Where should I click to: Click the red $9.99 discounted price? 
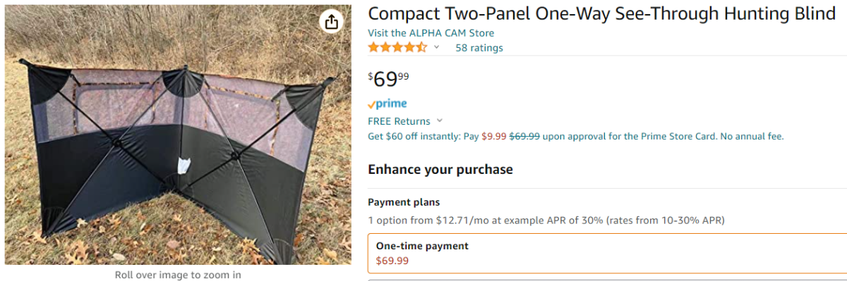tap(494, 136)
